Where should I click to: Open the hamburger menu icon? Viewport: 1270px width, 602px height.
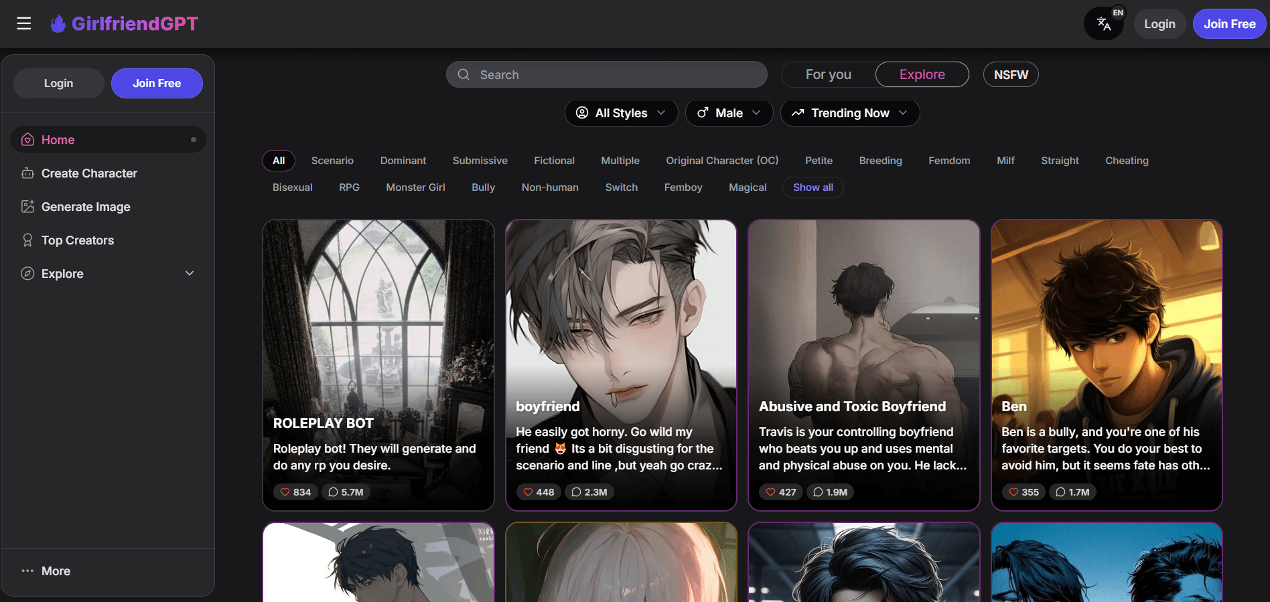click(x=24, y=23)
